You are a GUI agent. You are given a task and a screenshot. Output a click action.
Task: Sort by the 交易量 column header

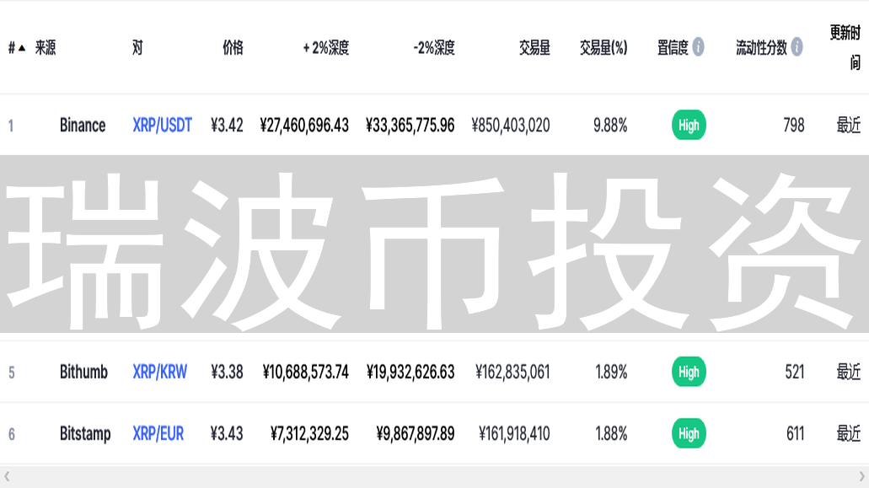pyautogui.click(x=534, y=48)
